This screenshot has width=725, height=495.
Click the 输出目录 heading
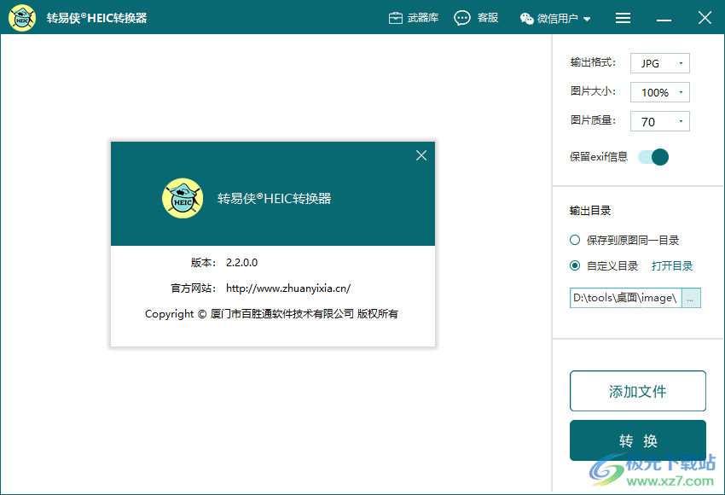pyautogui.click(x=590, y=211)
